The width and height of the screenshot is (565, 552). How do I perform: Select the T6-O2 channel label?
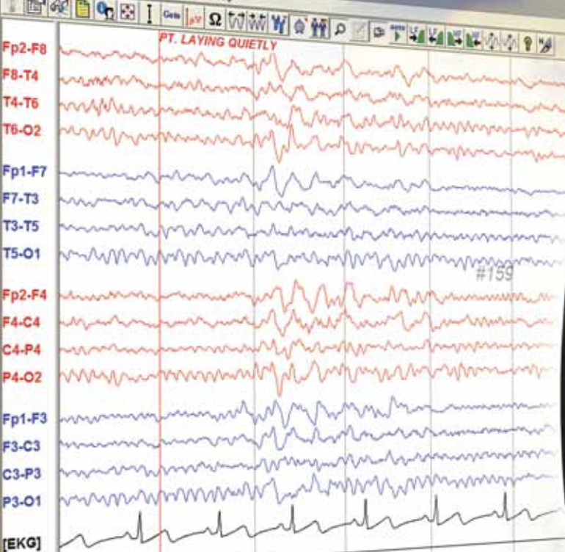click(21, 130)
